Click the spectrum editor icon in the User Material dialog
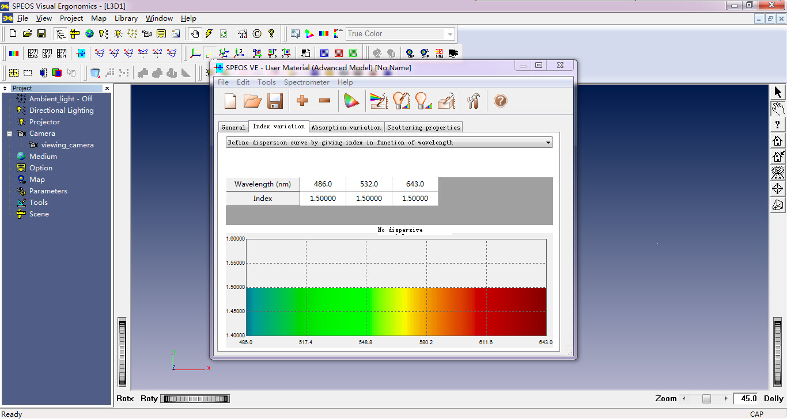 pyautogui.click(x=379, y=101)
